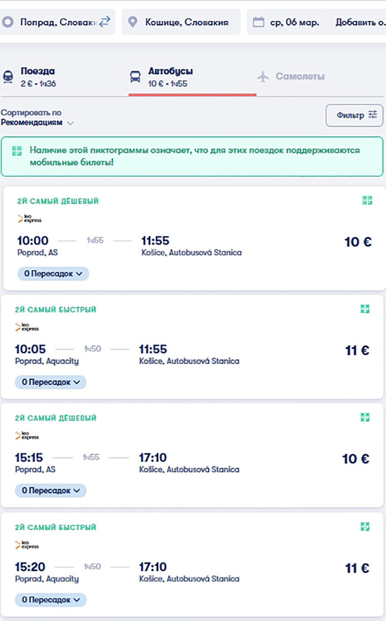Click the mobile ticket QR icon on 10:05 trip
This screenshot has width=386, height=621.
coord(365,309)
